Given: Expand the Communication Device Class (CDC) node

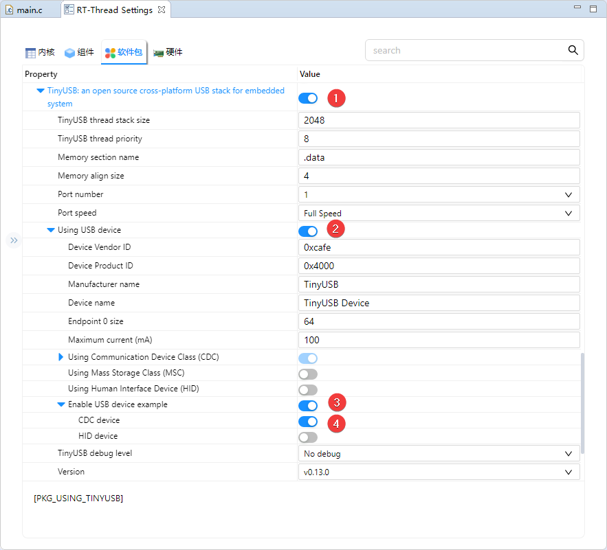Looking at the screenshot, I should click(60, 356).
